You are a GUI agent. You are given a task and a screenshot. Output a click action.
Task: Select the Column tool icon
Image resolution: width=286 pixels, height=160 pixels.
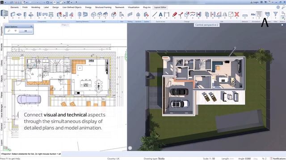coord(25,14)
